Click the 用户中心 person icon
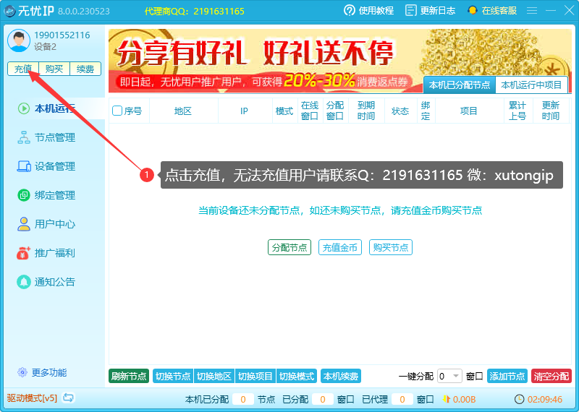The width and height of the screenshot is (579, 412). (24, 224)
